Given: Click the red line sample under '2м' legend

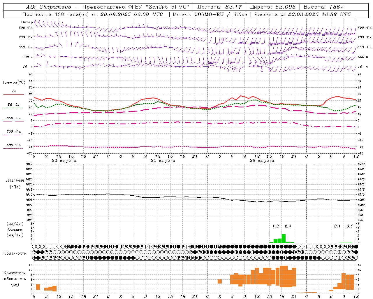Looking at the screenshot, I should (13, 95).
